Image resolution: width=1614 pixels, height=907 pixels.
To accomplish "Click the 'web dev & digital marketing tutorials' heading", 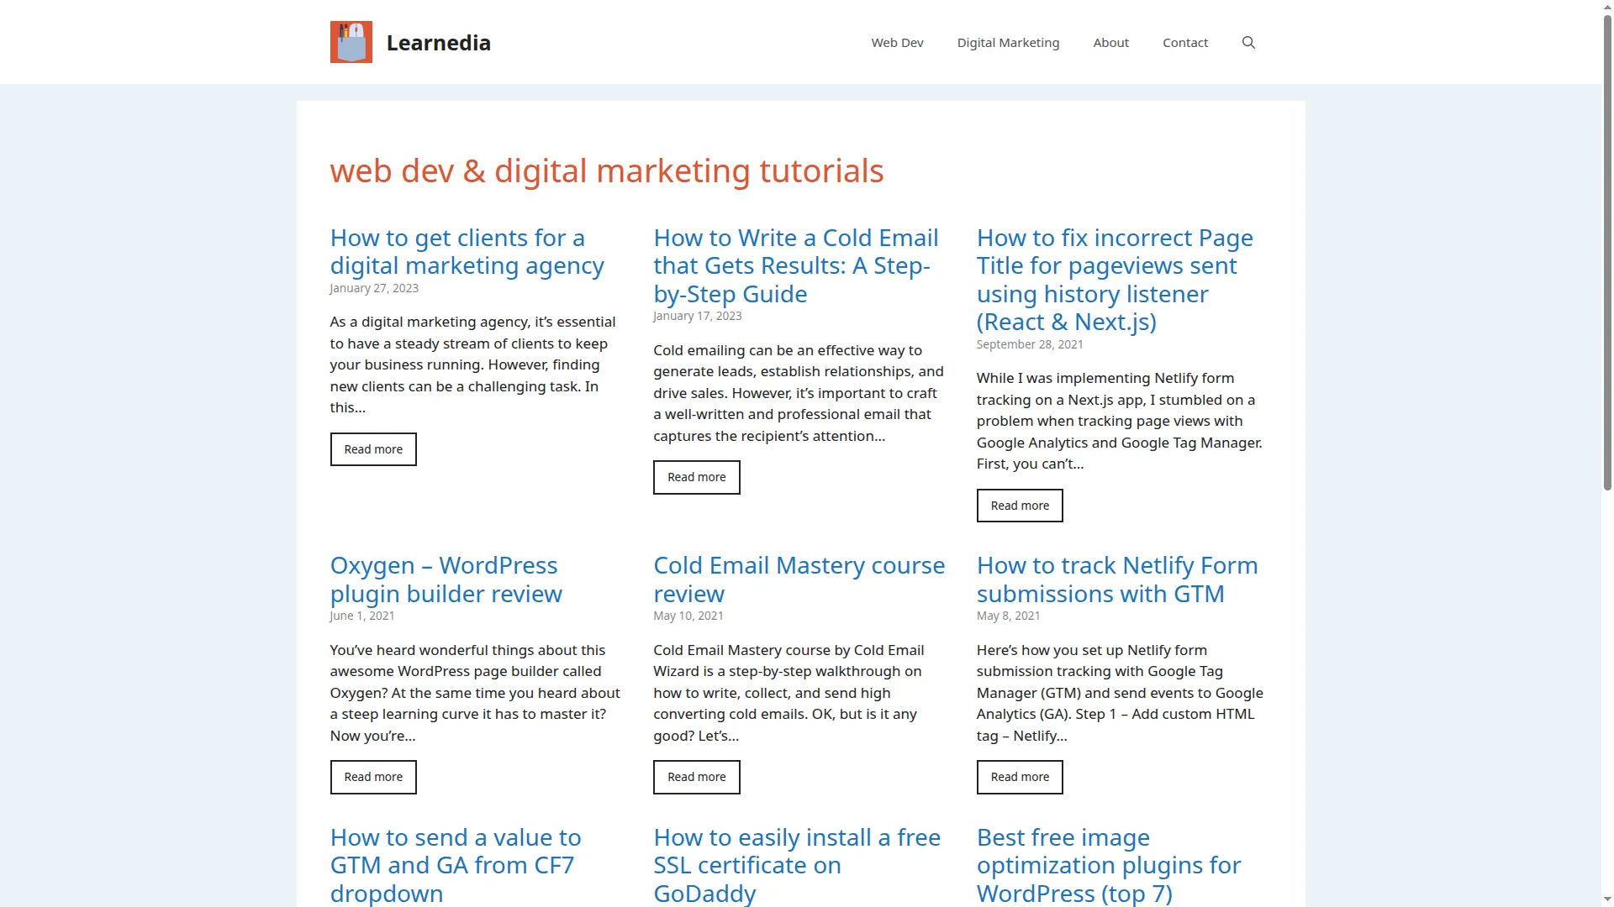I will point(607,171).
